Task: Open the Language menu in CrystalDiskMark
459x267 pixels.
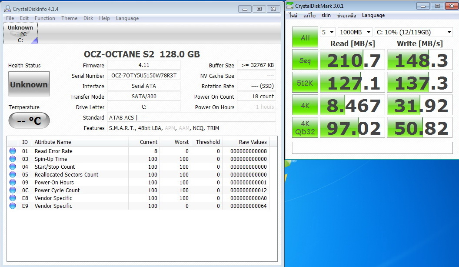Action: click(x=373, y=15)
